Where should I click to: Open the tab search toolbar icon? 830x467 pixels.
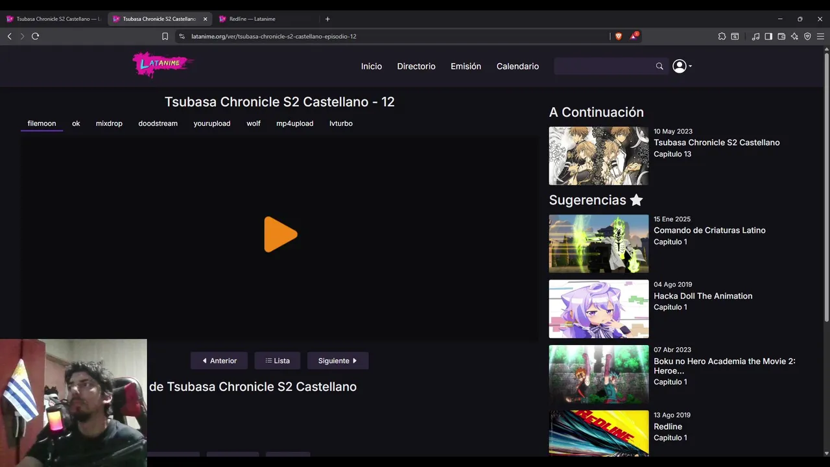click(735, 36)
